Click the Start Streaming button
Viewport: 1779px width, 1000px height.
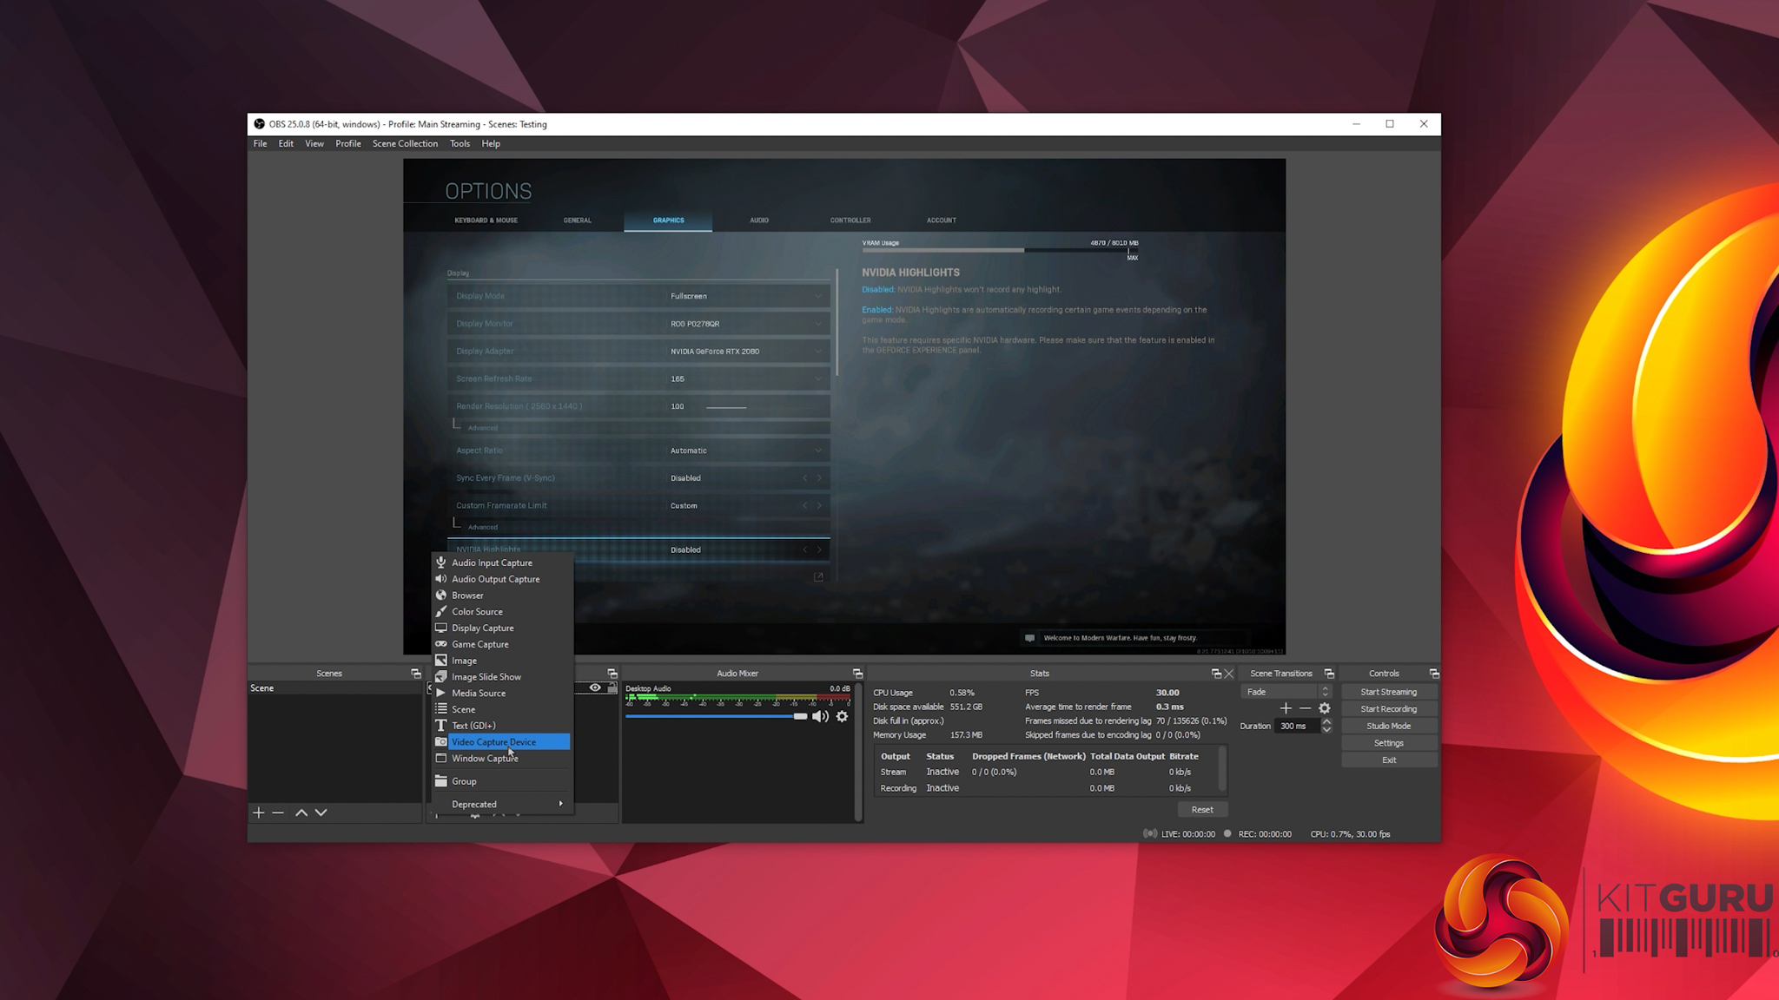[1388, 692]
